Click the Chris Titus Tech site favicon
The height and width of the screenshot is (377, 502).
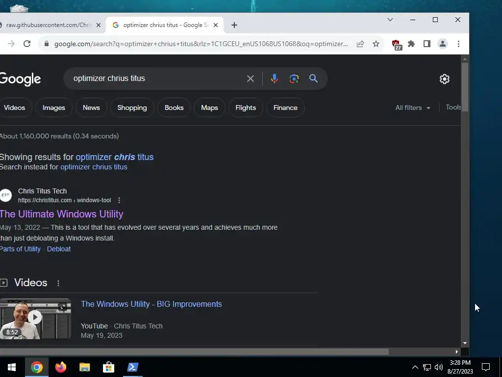(x=6, y=195)
